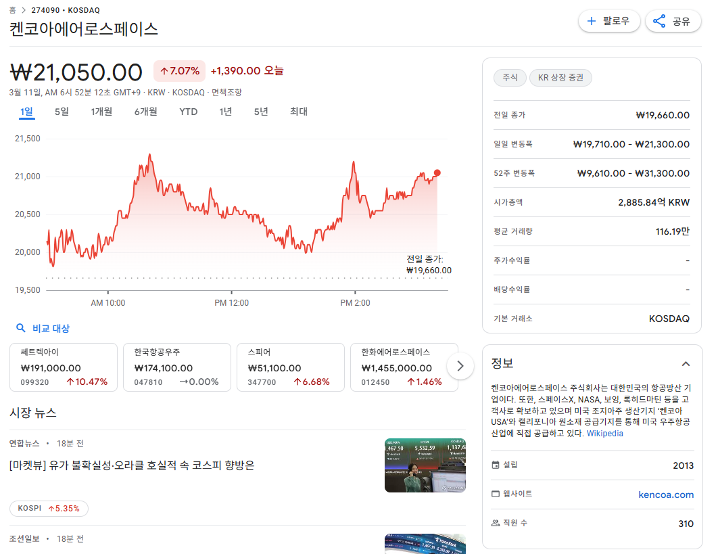Viewport: 718px width, 554px height.
Task: Collapse the 정보 section
Action: 686,364
